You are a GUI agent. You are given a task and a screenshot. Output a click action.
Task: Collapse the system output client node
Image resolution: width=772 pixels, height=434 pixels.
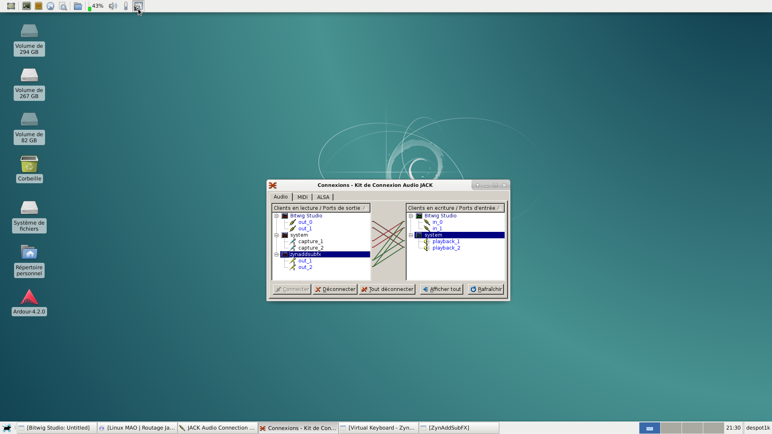coord(277,235)
